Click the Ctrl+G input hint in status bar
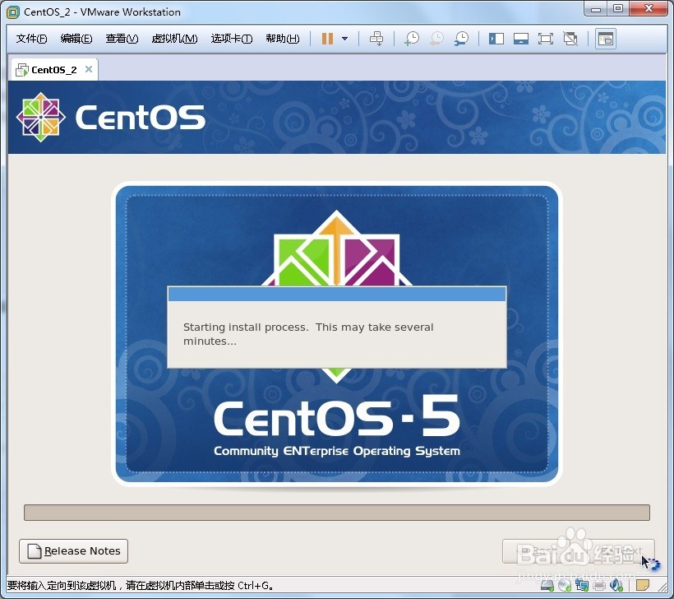 (140, 585)
